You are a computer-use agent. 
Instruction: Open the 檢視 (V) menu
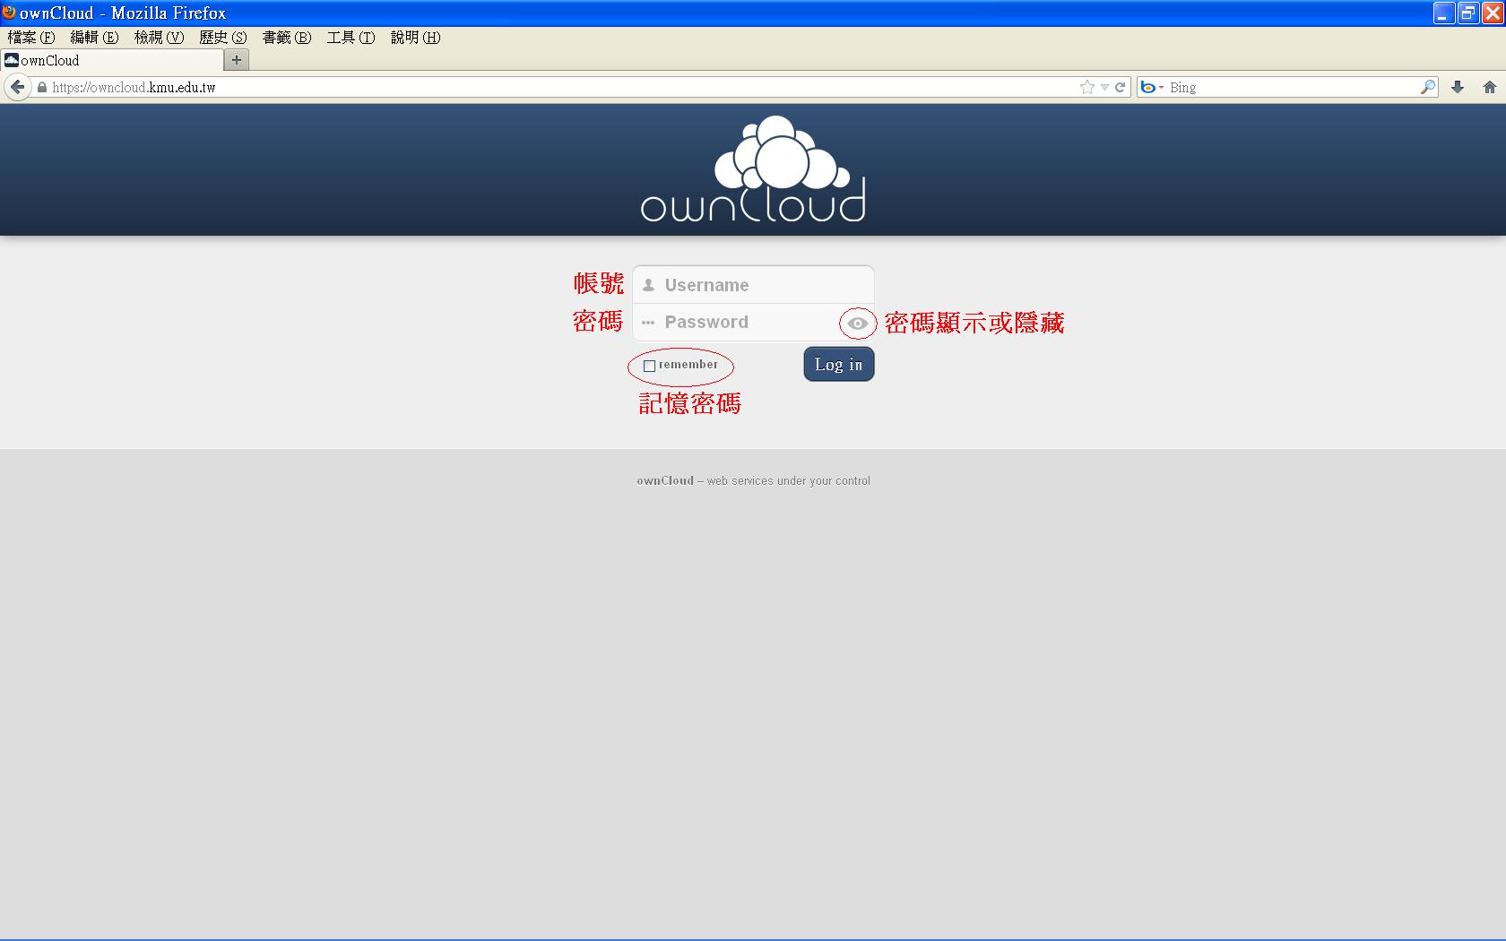(x=159, y=38)
